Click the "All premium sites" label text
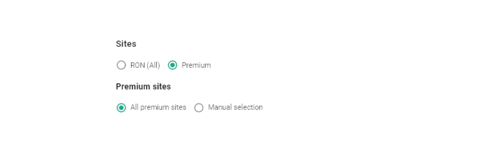 (x=158, y=107)
